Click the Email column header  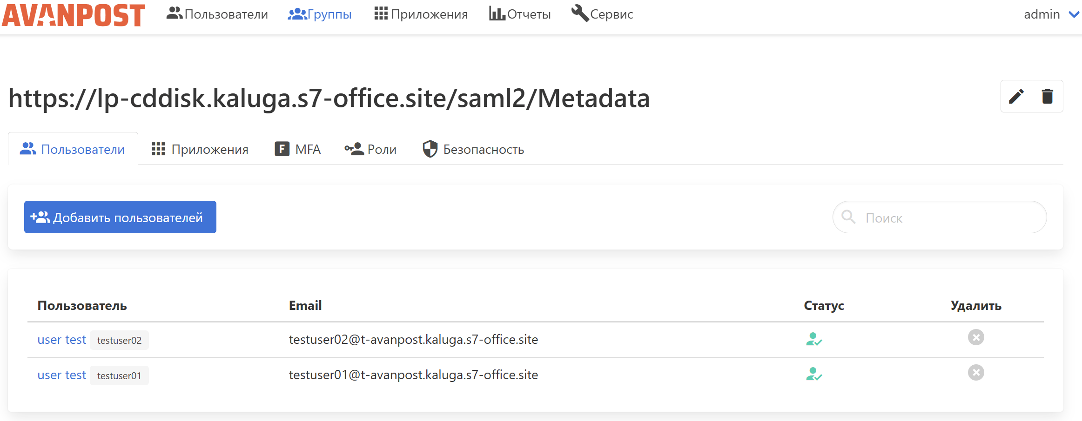coord(305,306)
